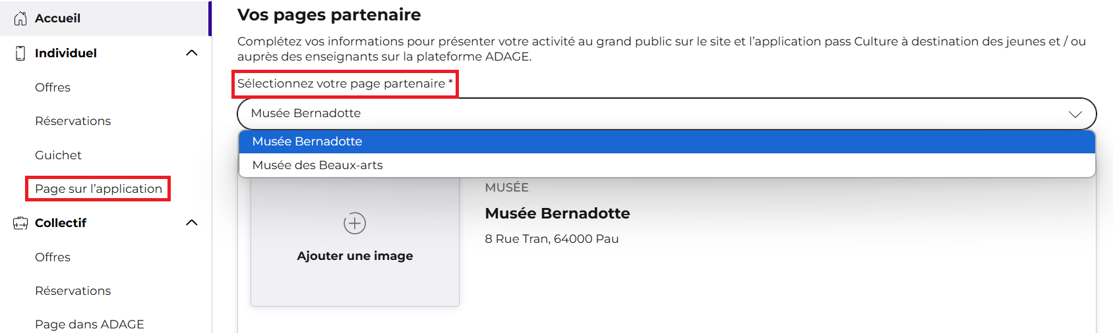Open Offres under Individuel
This screenshot has width=1113, height=333.
(x=53, y=88)
